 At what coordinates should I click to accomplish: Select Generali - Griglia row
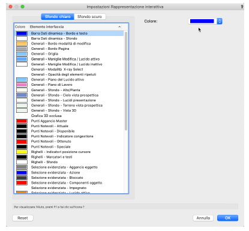tap(69, 54)
